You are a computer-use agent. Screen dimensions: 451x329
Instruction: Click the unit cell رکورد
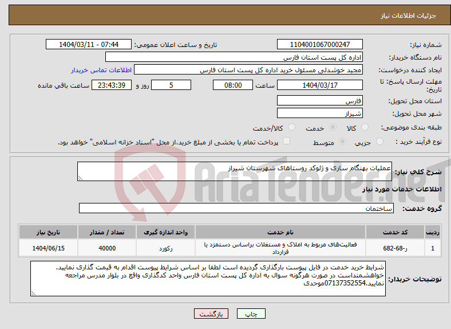pyautogui.click(x=165, y=248)
